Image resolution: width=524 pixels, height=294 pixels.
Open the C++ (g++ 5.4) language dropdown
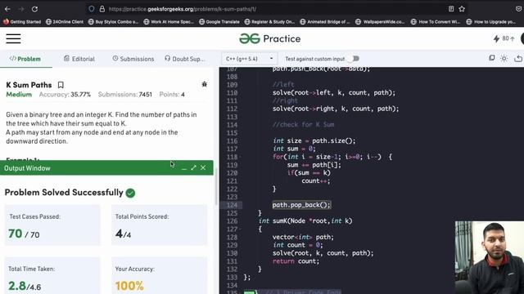click(249, 59)
